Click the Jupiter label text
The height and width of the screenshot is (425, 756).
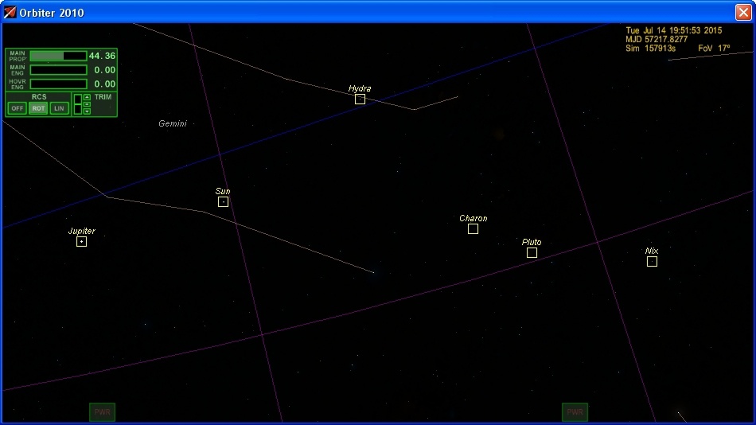click(81, 231)
